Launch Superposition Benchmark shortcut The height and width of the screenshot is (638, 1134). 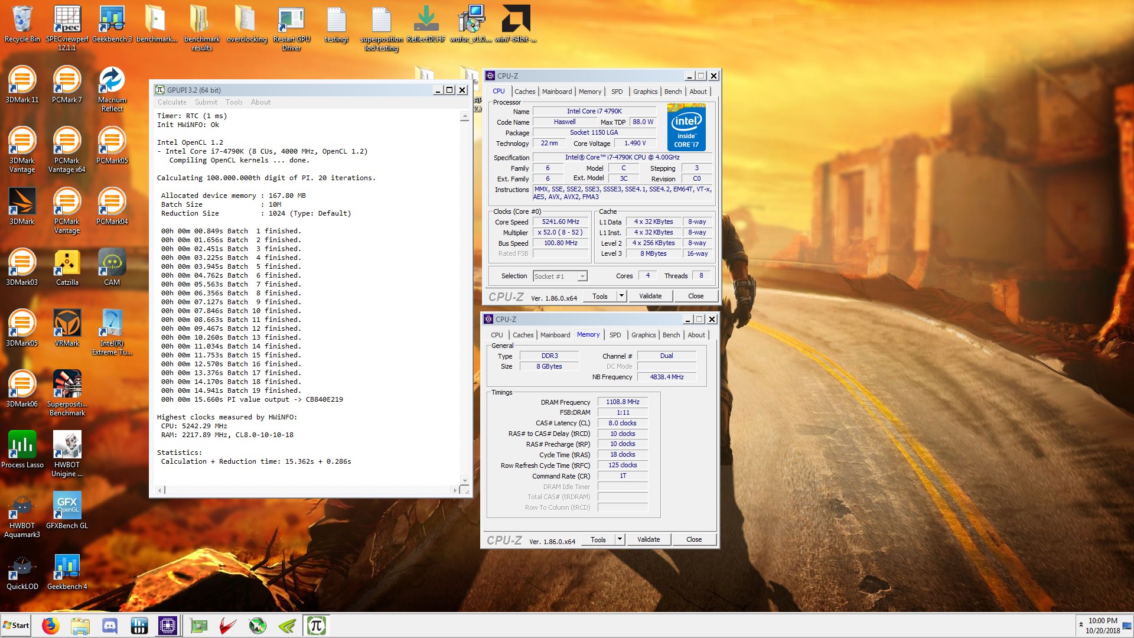click(x=67, y=393)
